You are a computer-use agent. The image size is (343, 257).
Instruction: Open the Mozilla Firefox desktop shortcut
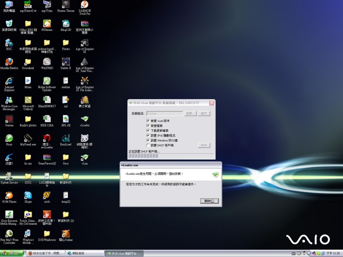pyautogui.click(x=9, y=62)
